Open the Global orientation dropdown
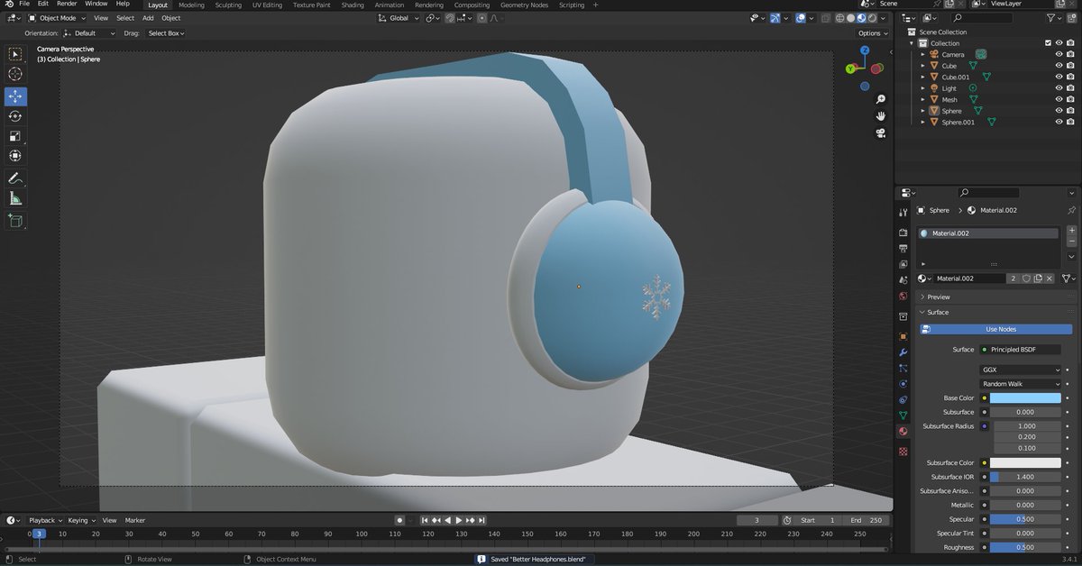The height and width of the screenshot is (566, 1082). [x=399, y=18]
